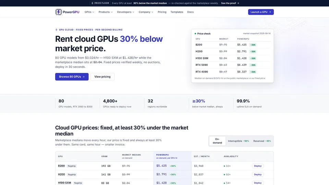This screenshot has width=329, height=185.
Task: Click 192 GB VRAM cell
Action: click(x=106, y=166)
